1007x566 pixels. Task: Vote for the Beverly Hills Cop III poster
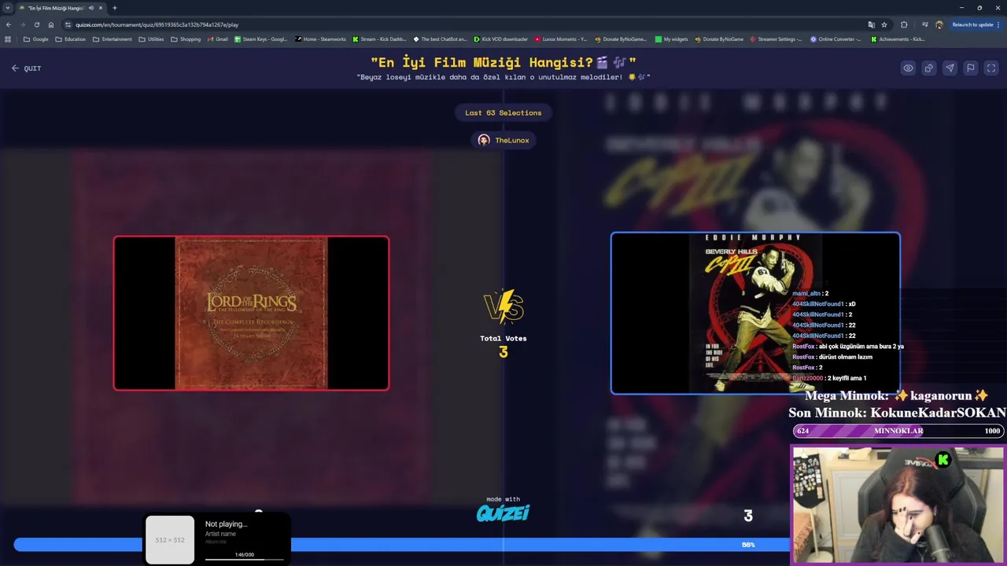pos(755,313)
